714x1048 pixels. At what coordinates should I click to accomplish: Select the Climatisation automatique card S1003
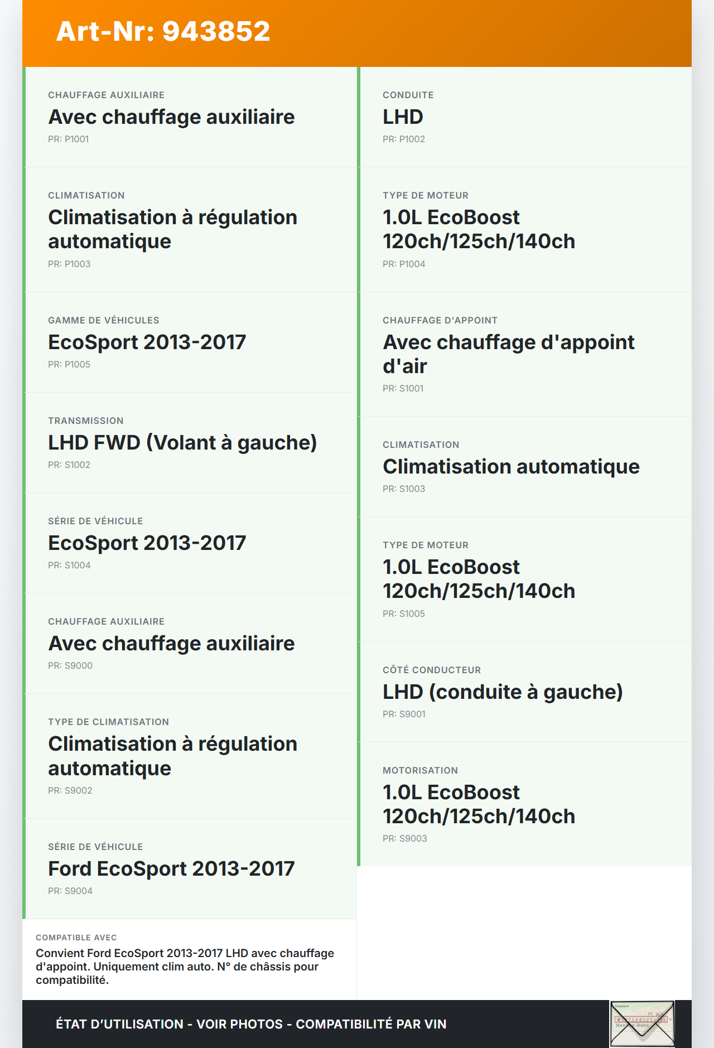(524, 466)
